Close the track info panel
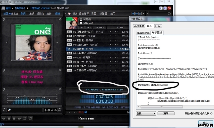 60,70
